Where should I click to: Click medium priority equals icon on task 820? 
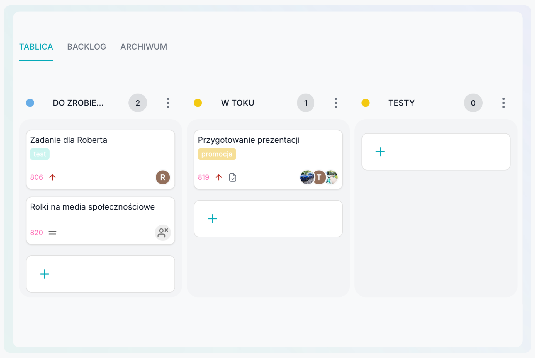(52, 233)
